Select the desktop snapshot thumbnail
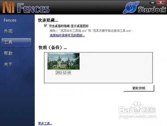The height and width of the screenshot is (126, 167). [x=64, y=61]
